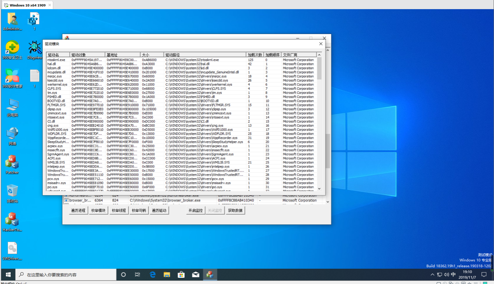Image resolution: width=494 pixels, height=284 pixels.
Task: Toggle the 中 input method indicator
Action: click(453, 275)
